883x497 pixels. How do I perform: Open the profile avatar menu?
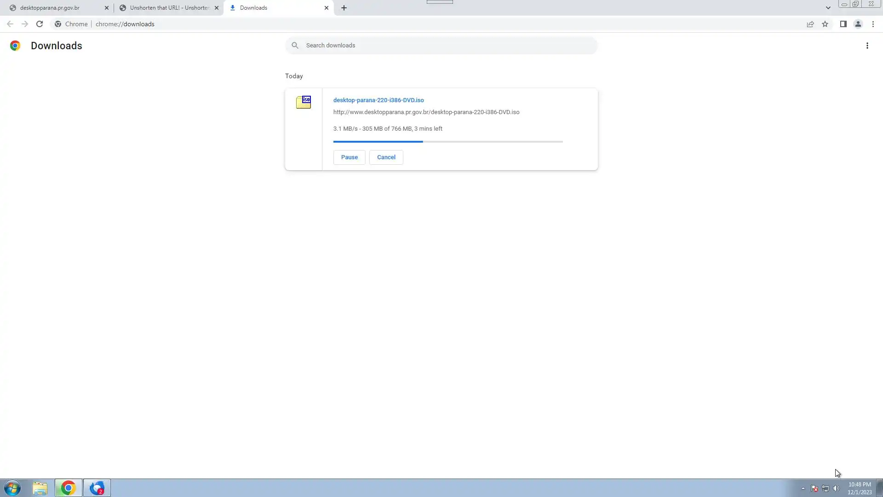click(858, 24)
